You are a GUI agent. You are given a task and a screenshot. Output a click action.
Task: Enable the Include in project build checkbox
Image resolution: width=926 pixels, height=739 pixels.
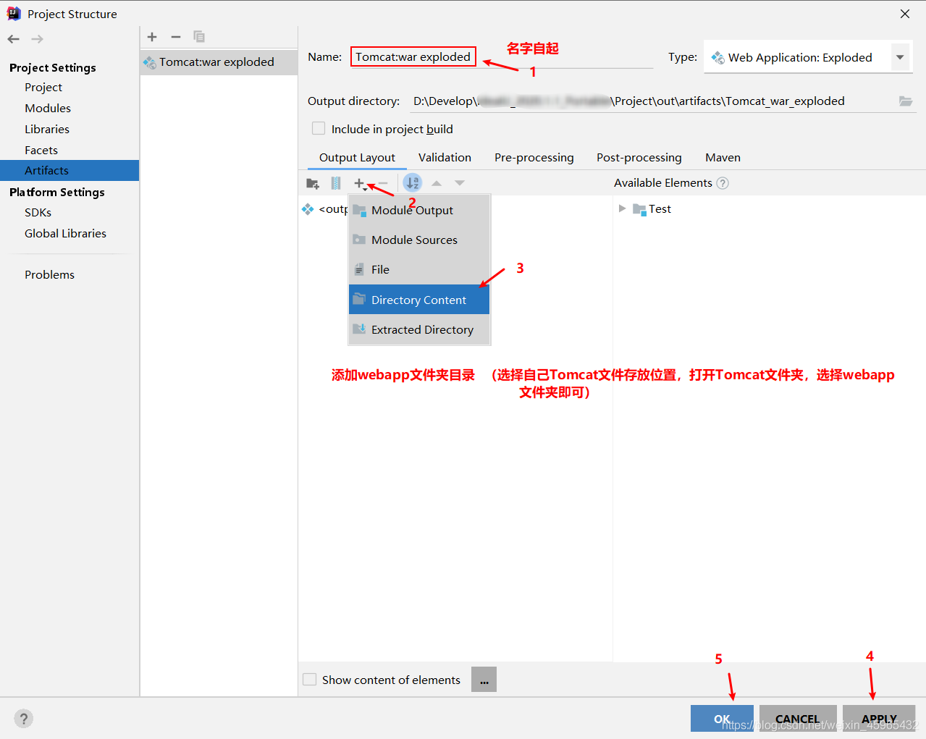coord(318,128)
